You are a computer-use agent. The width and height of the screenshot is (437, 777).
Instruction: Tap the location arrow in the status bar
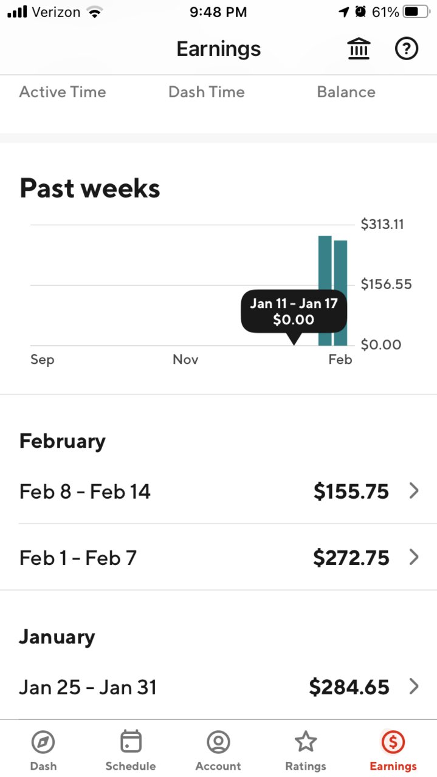(343, 12)
